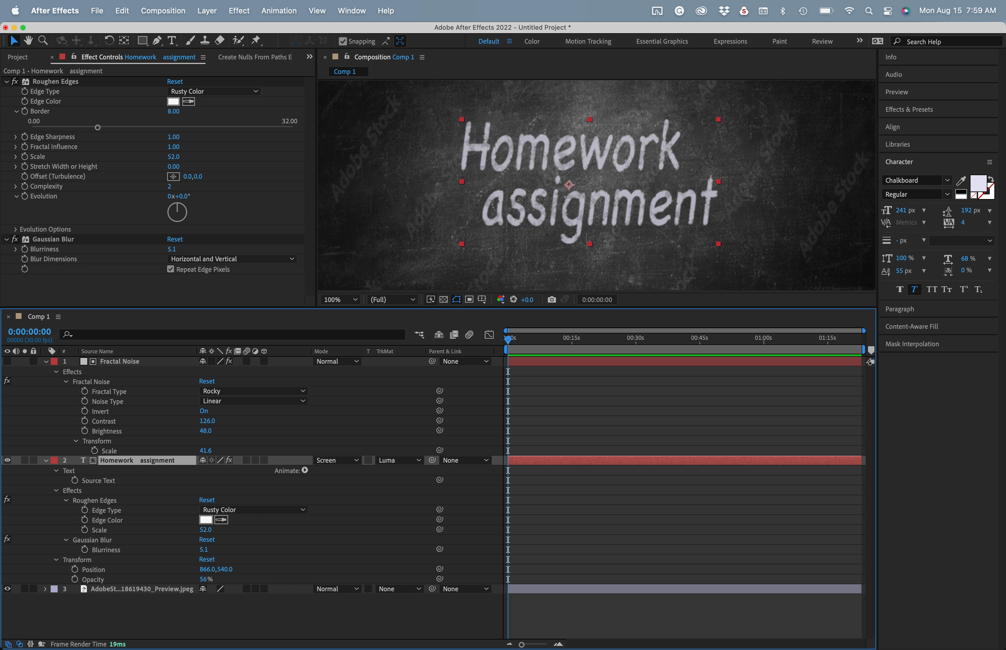
Task: Hide the AdobeStock jpeg layer
Action: click(x=7, y=589)
